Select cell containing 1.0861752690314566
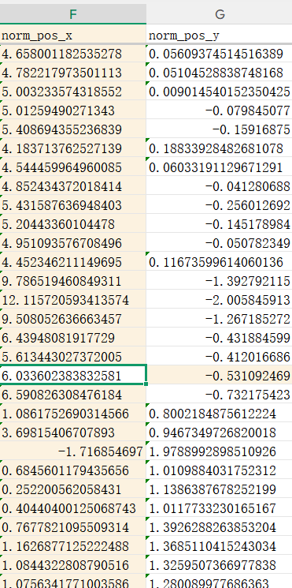Viewport: 292px width, 588px height. tap(73, 414)
